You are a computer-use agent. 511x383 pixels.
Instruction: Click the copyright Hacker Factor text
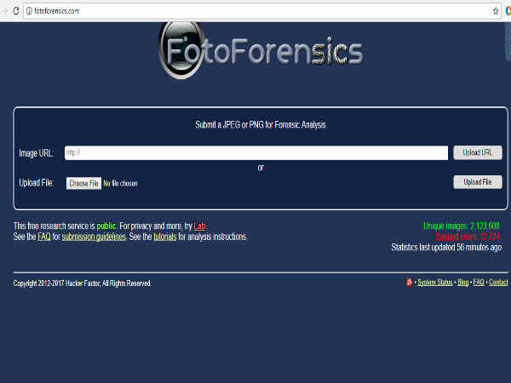tap(82, 283)
